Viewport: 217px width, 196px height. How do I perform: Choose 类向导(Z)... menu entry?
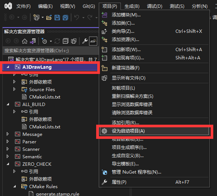[x=154, y=31]
